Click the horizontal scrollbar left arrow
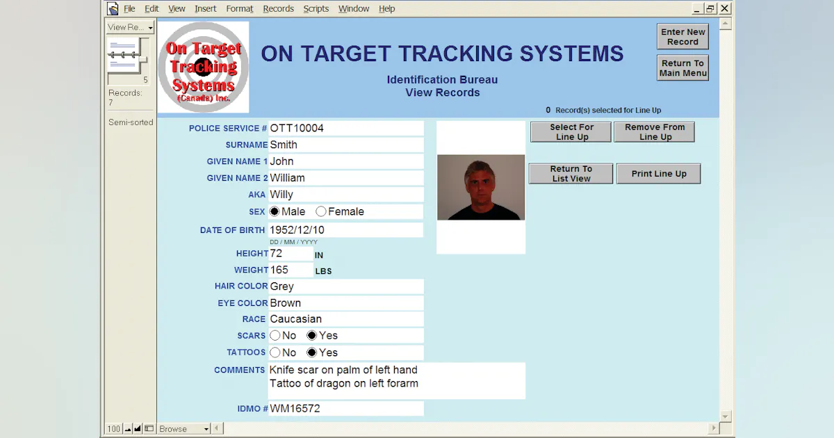This screenshot has height=438, width=834. coord(216,428)
